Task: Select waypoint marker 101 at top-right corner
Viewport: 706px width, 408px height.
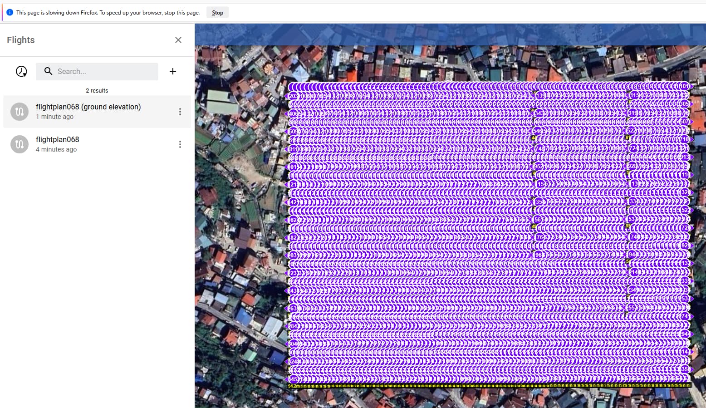Action: click(x=684, y=86)
